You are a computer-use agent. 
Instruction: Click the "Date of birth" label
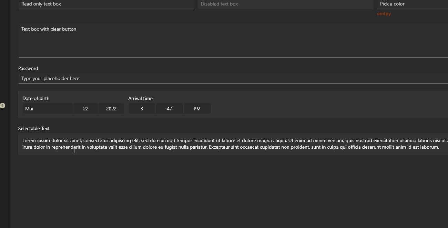click(36, 98)
